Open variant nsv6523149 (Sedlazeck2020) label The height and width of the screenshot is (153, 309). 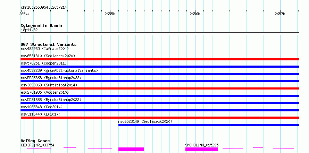pos(145,121)
